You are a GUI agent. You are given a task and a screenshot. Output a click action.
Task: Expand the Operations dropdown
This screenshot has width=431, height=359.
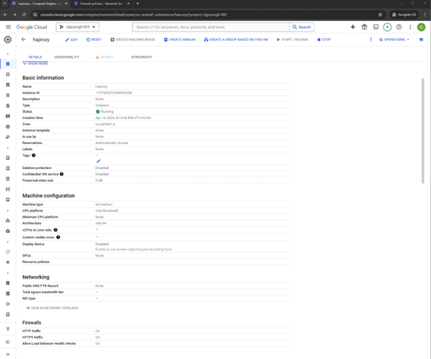[x=394, y=40]
